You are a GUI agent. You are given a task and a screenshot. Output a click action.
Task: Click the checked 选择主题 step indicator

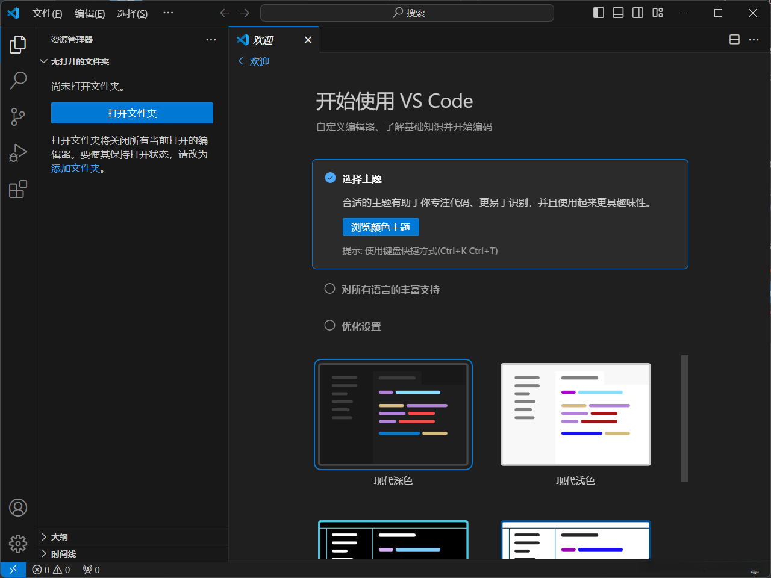tap(330, 178)
